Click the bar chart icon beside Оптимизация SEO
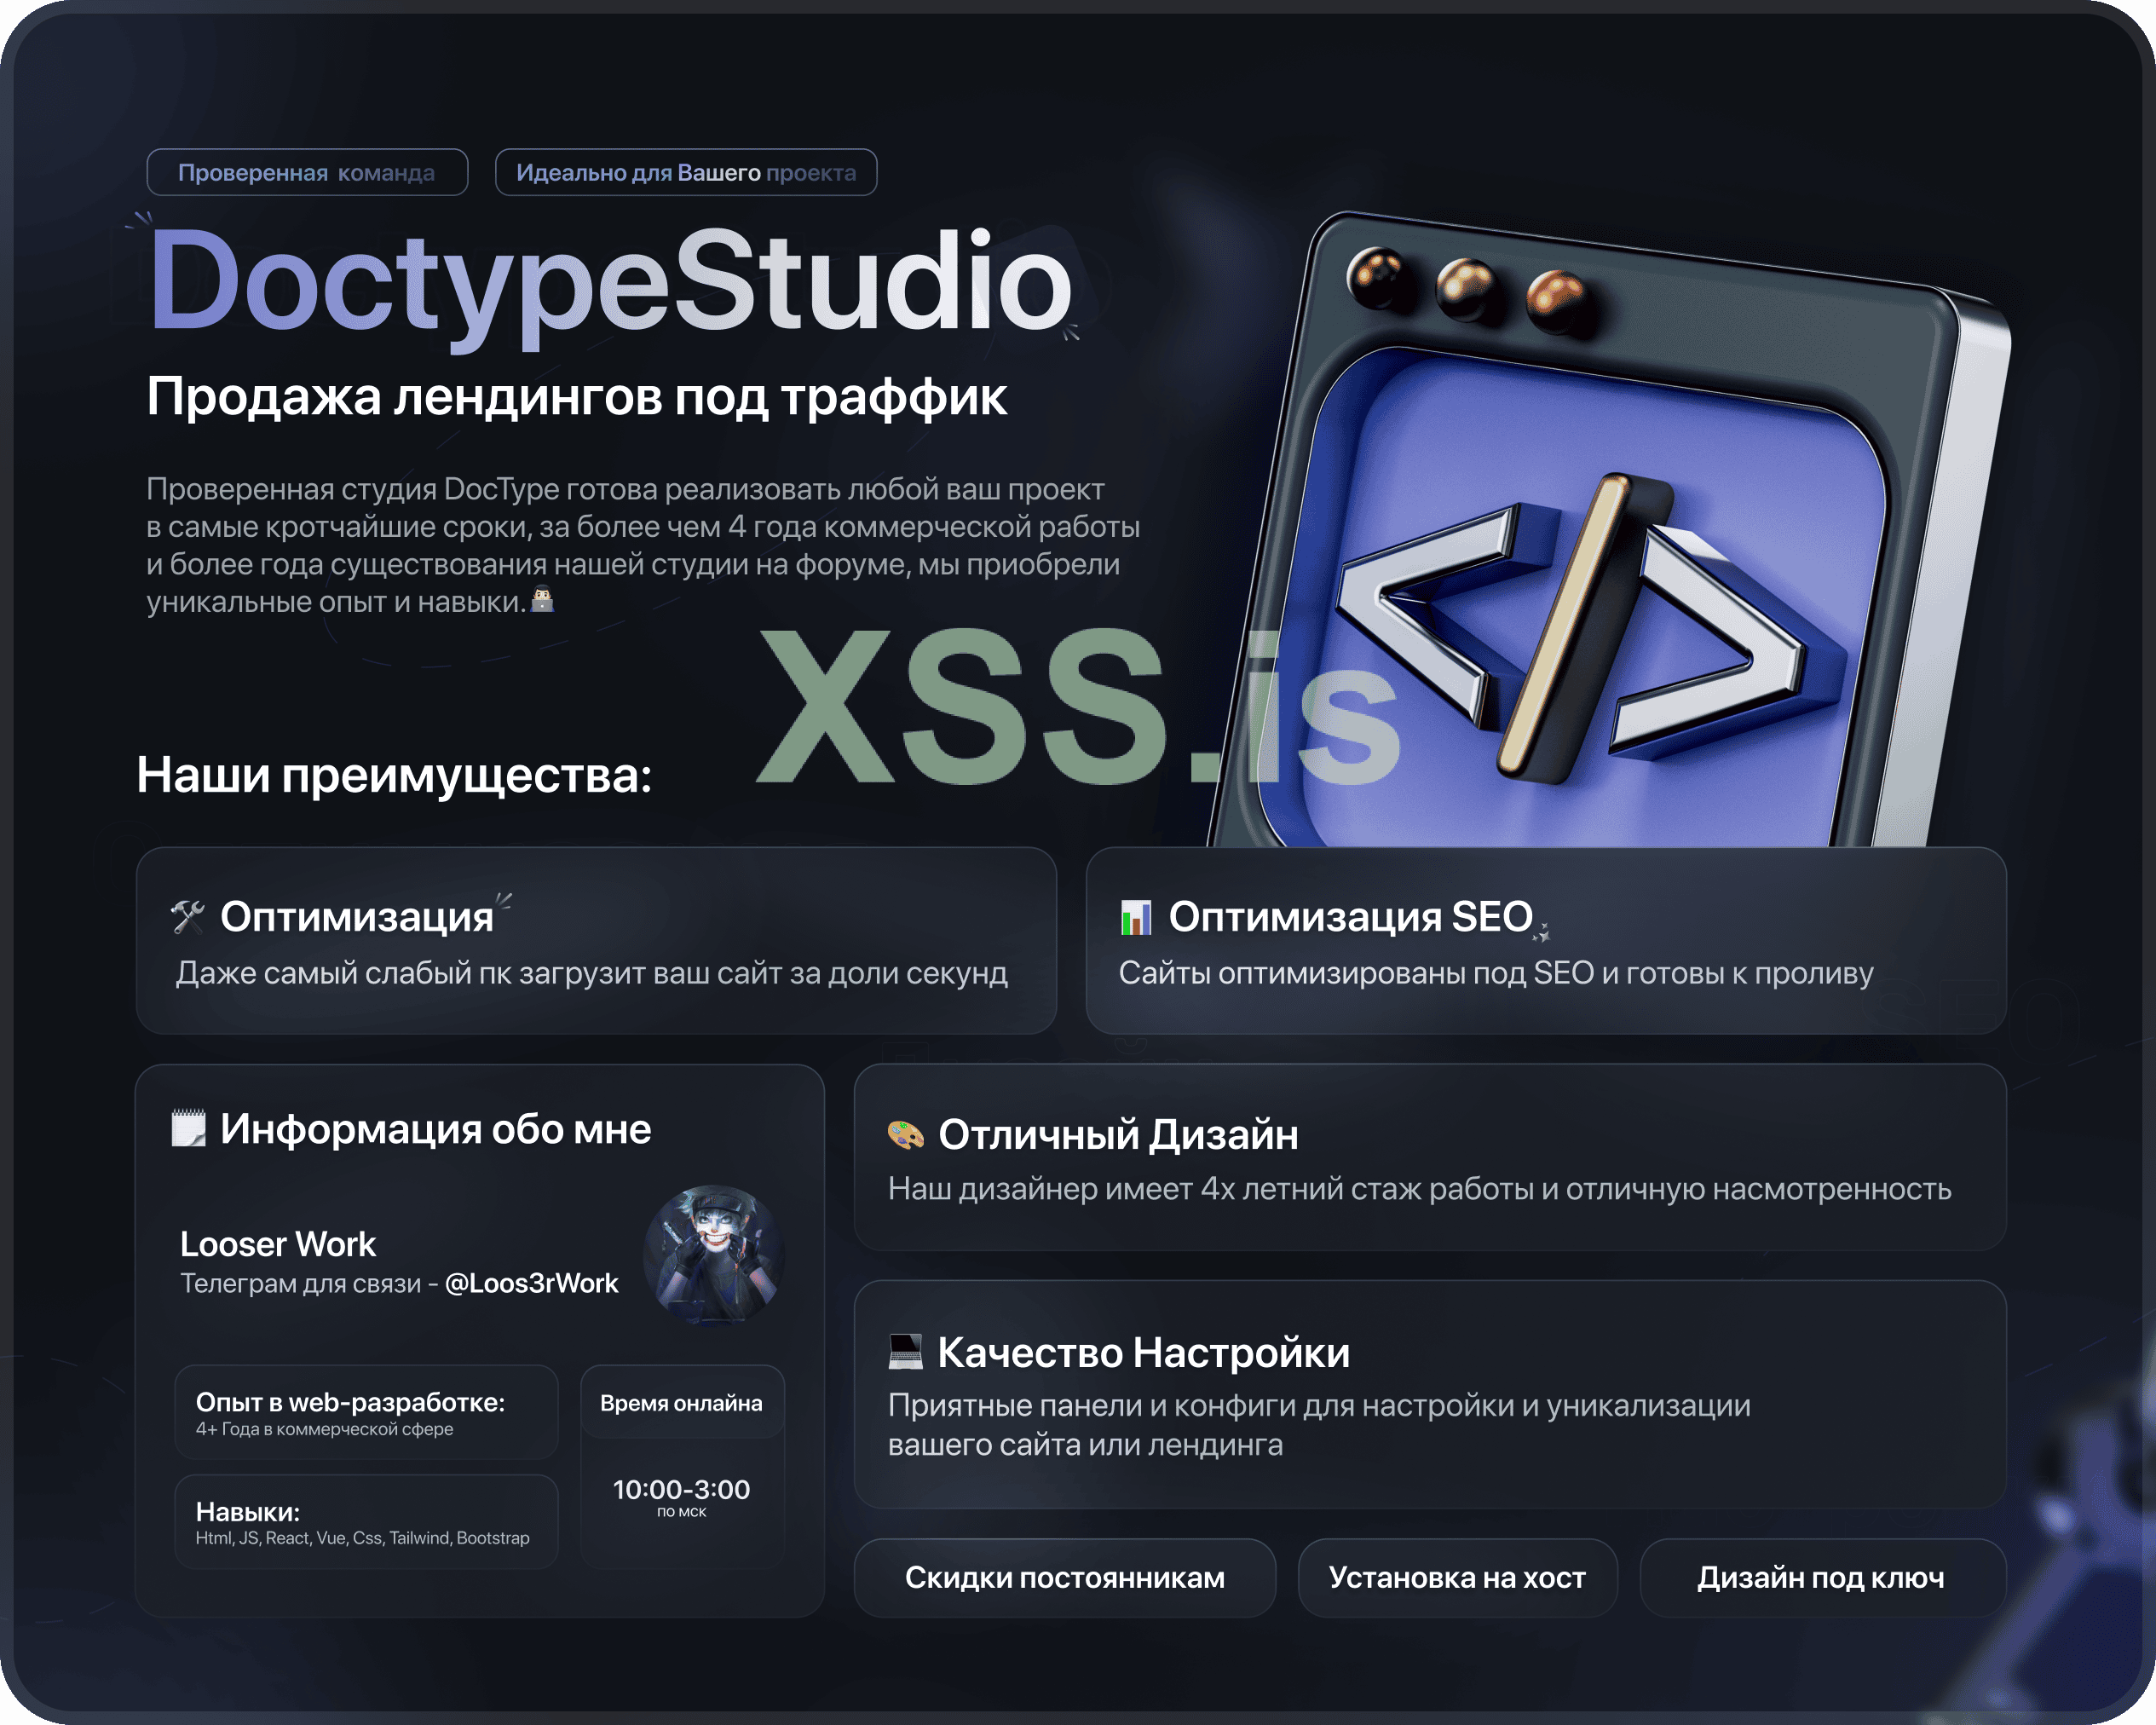The image size is (2156, 1725). tap(1135, 917)
